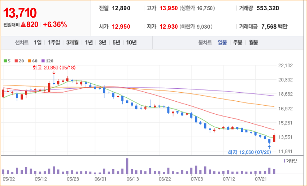
Task: Click the 최저 12,660 (07/26) annotation
Action: (x=249, y=152)
